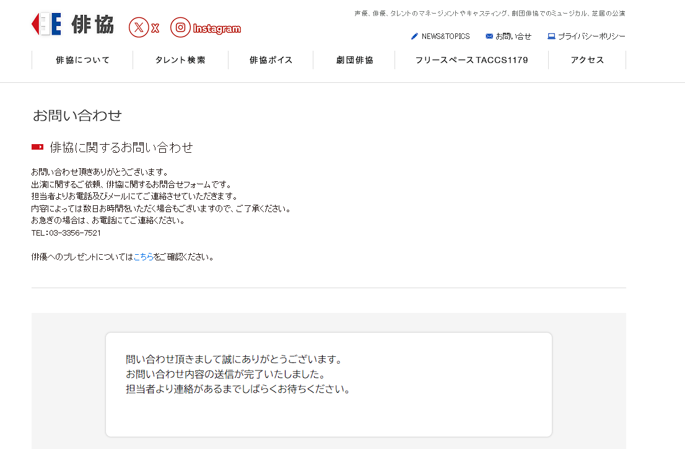Click the TEL:03-3356-7521 phone number
Viewport: 685px width, 449px height.
(x=66, y=233)
